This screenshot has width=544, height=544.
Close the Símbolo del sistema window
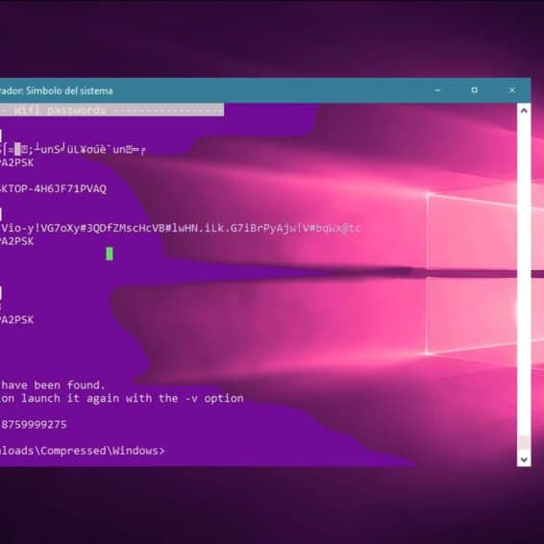pyautogui.click(x=511, y=90)
